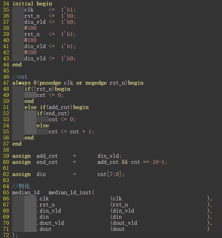The image size is (222, 238).
Task: Click '.din' port on line 69
Action: (42, 217)
